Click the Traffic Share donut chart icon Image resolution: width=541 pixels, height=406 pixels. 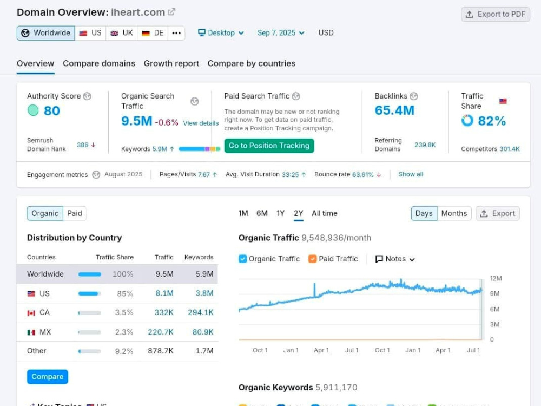point(467,121)
